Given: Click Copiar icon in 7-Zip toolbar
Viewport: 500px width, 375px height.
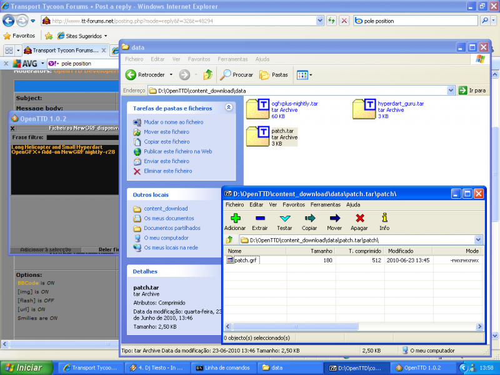Looking at the screenshot, I should (309, 218).
